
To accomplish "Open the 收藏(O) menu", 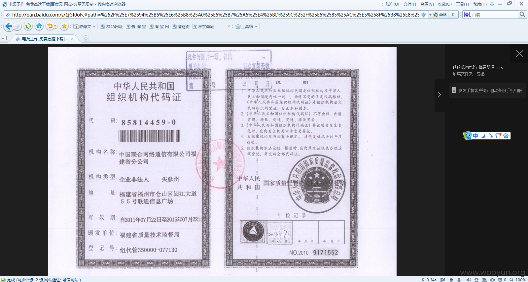I will tap(444, 4).
